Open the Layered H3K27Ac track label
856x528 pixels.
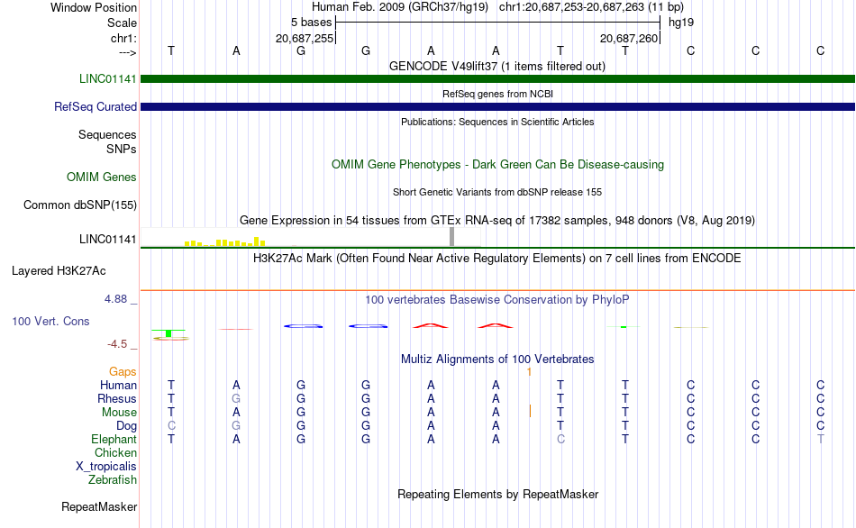point(59,271)
